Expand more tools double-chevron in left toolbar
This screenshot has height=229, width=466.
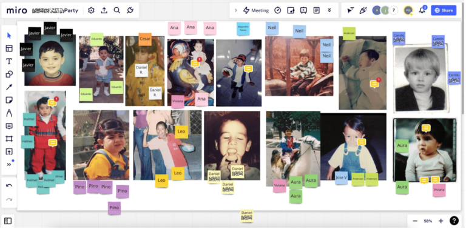9,164
